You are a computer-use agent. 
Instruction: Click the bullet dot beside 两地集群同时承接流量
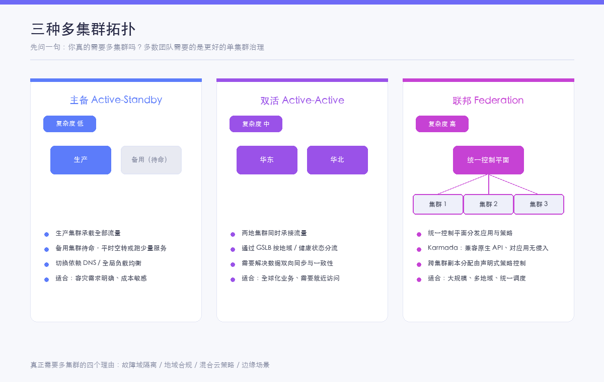pos(233,234)
